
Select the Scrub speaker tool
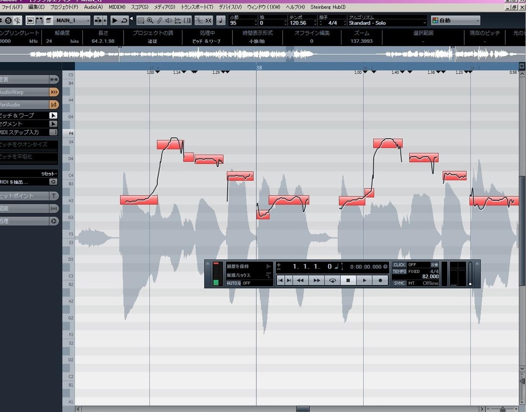[169, 20]
